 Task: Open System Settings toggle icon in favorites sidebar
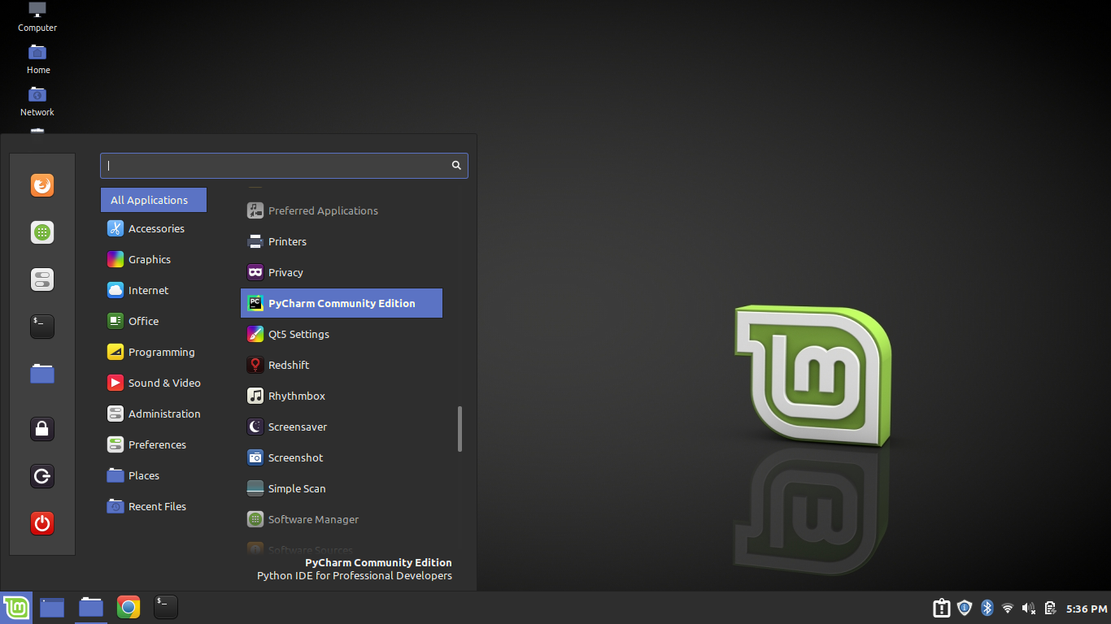click(x=42, y=279)
